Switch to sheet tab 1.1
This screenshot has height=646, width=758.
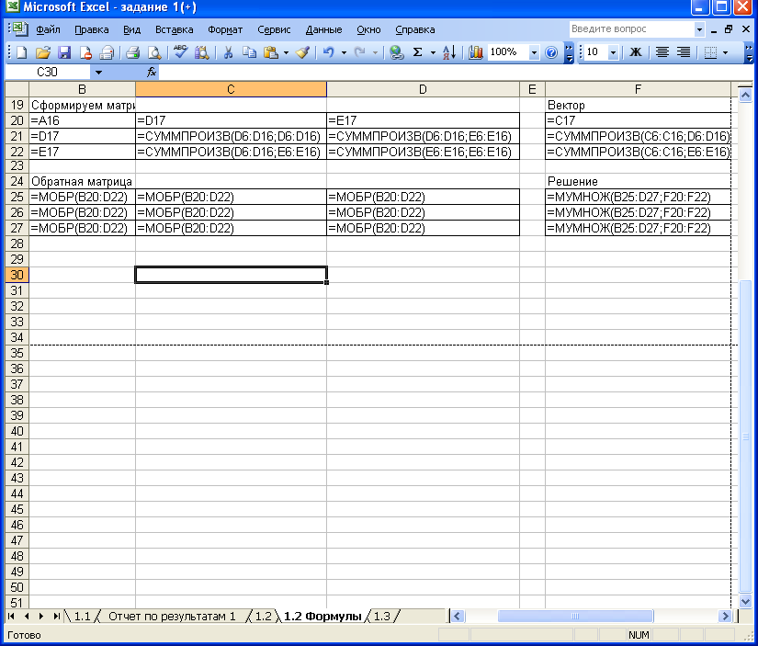[82, 616]
